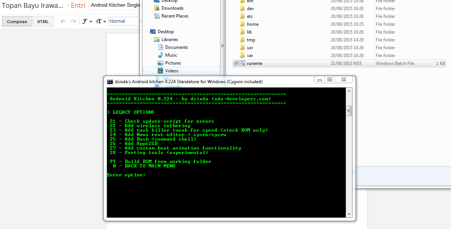
Task: Open the console window system menu icon
Action: (110, 82)
